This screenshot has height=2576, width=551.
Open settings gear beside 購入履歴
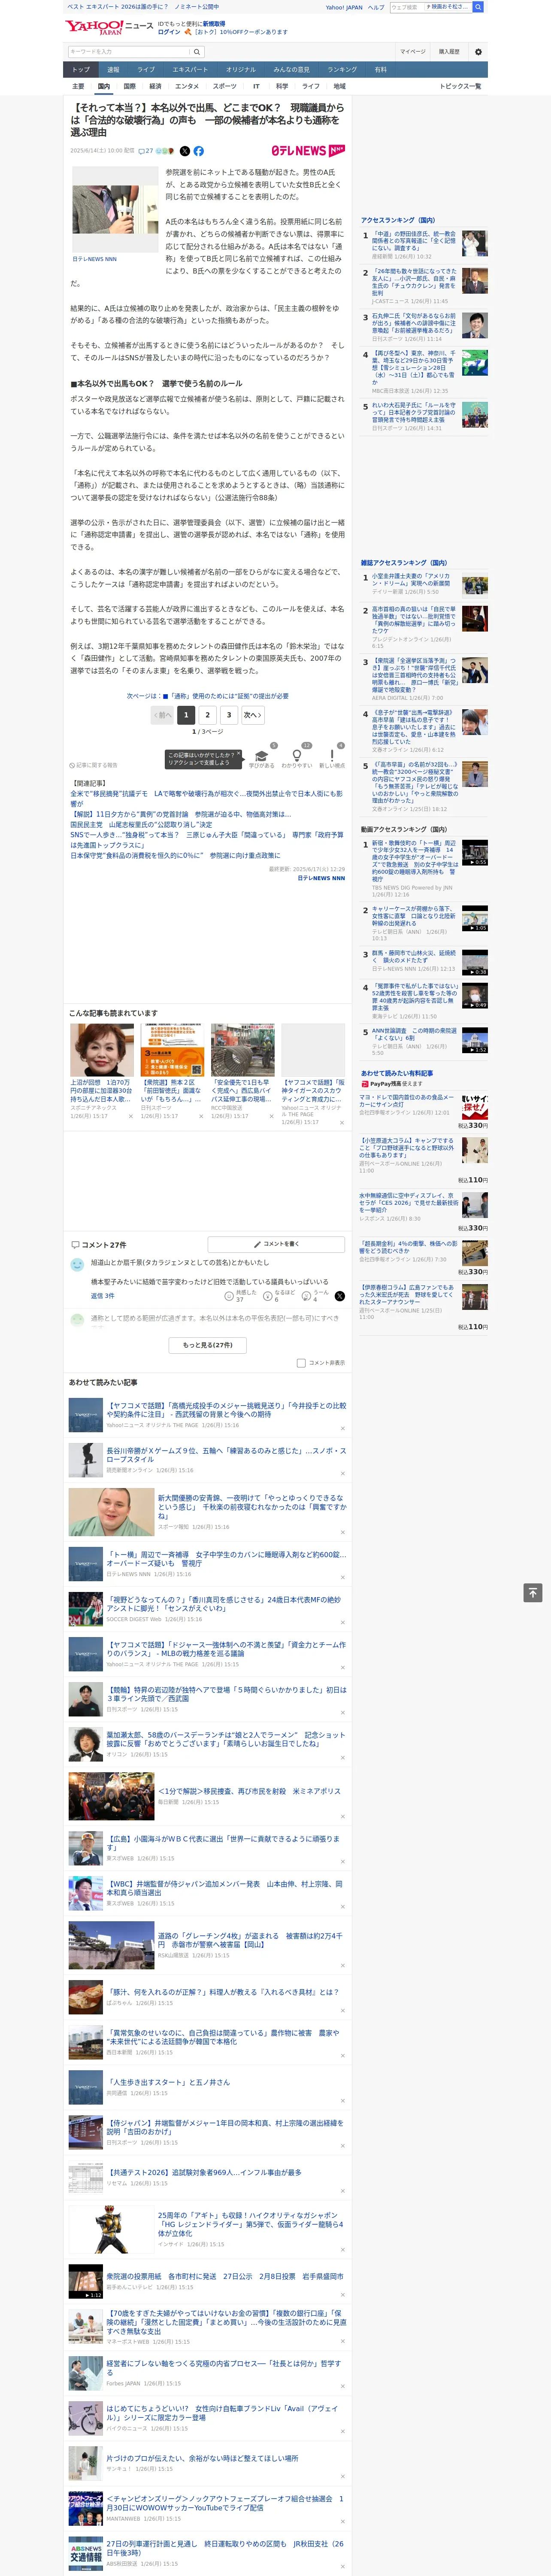pos(478,52)
